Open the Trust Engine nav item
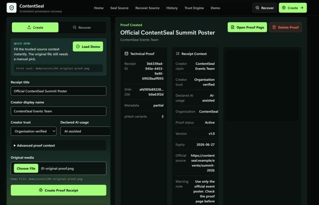 pyautogui.click(x=194, y=8)
